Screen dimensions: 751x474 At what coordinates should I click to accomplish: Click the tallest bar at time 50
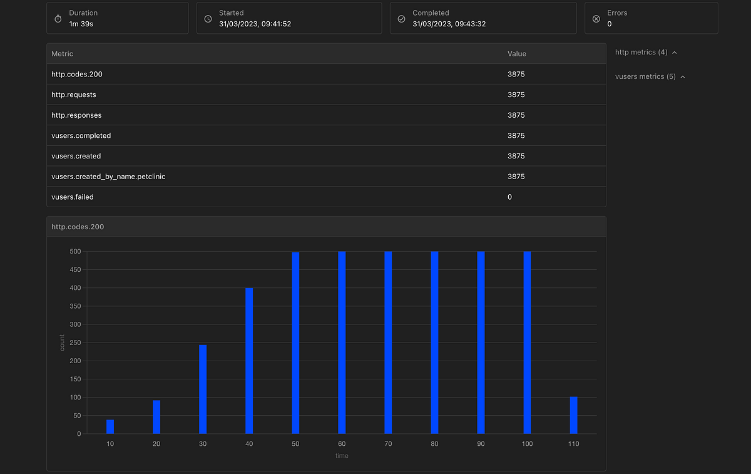(295, 341)
